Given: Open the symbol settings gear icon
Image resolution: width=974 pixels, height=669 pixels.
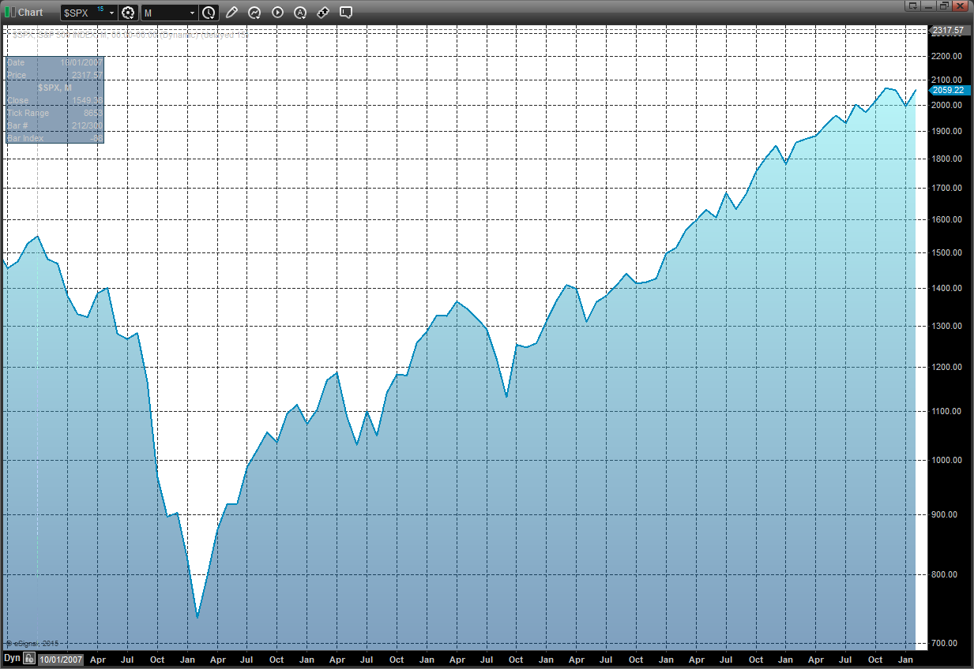Looking at the screenshot, I should [x=129, y=13].
